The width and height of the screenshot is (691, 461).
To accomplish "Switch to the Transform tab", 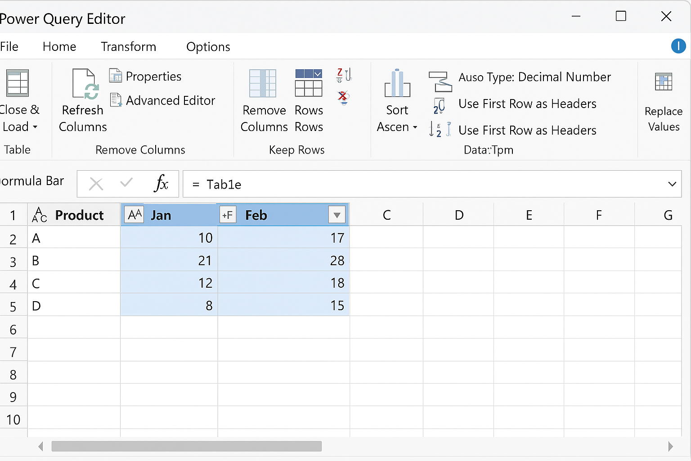I will [x=129, y=47].
